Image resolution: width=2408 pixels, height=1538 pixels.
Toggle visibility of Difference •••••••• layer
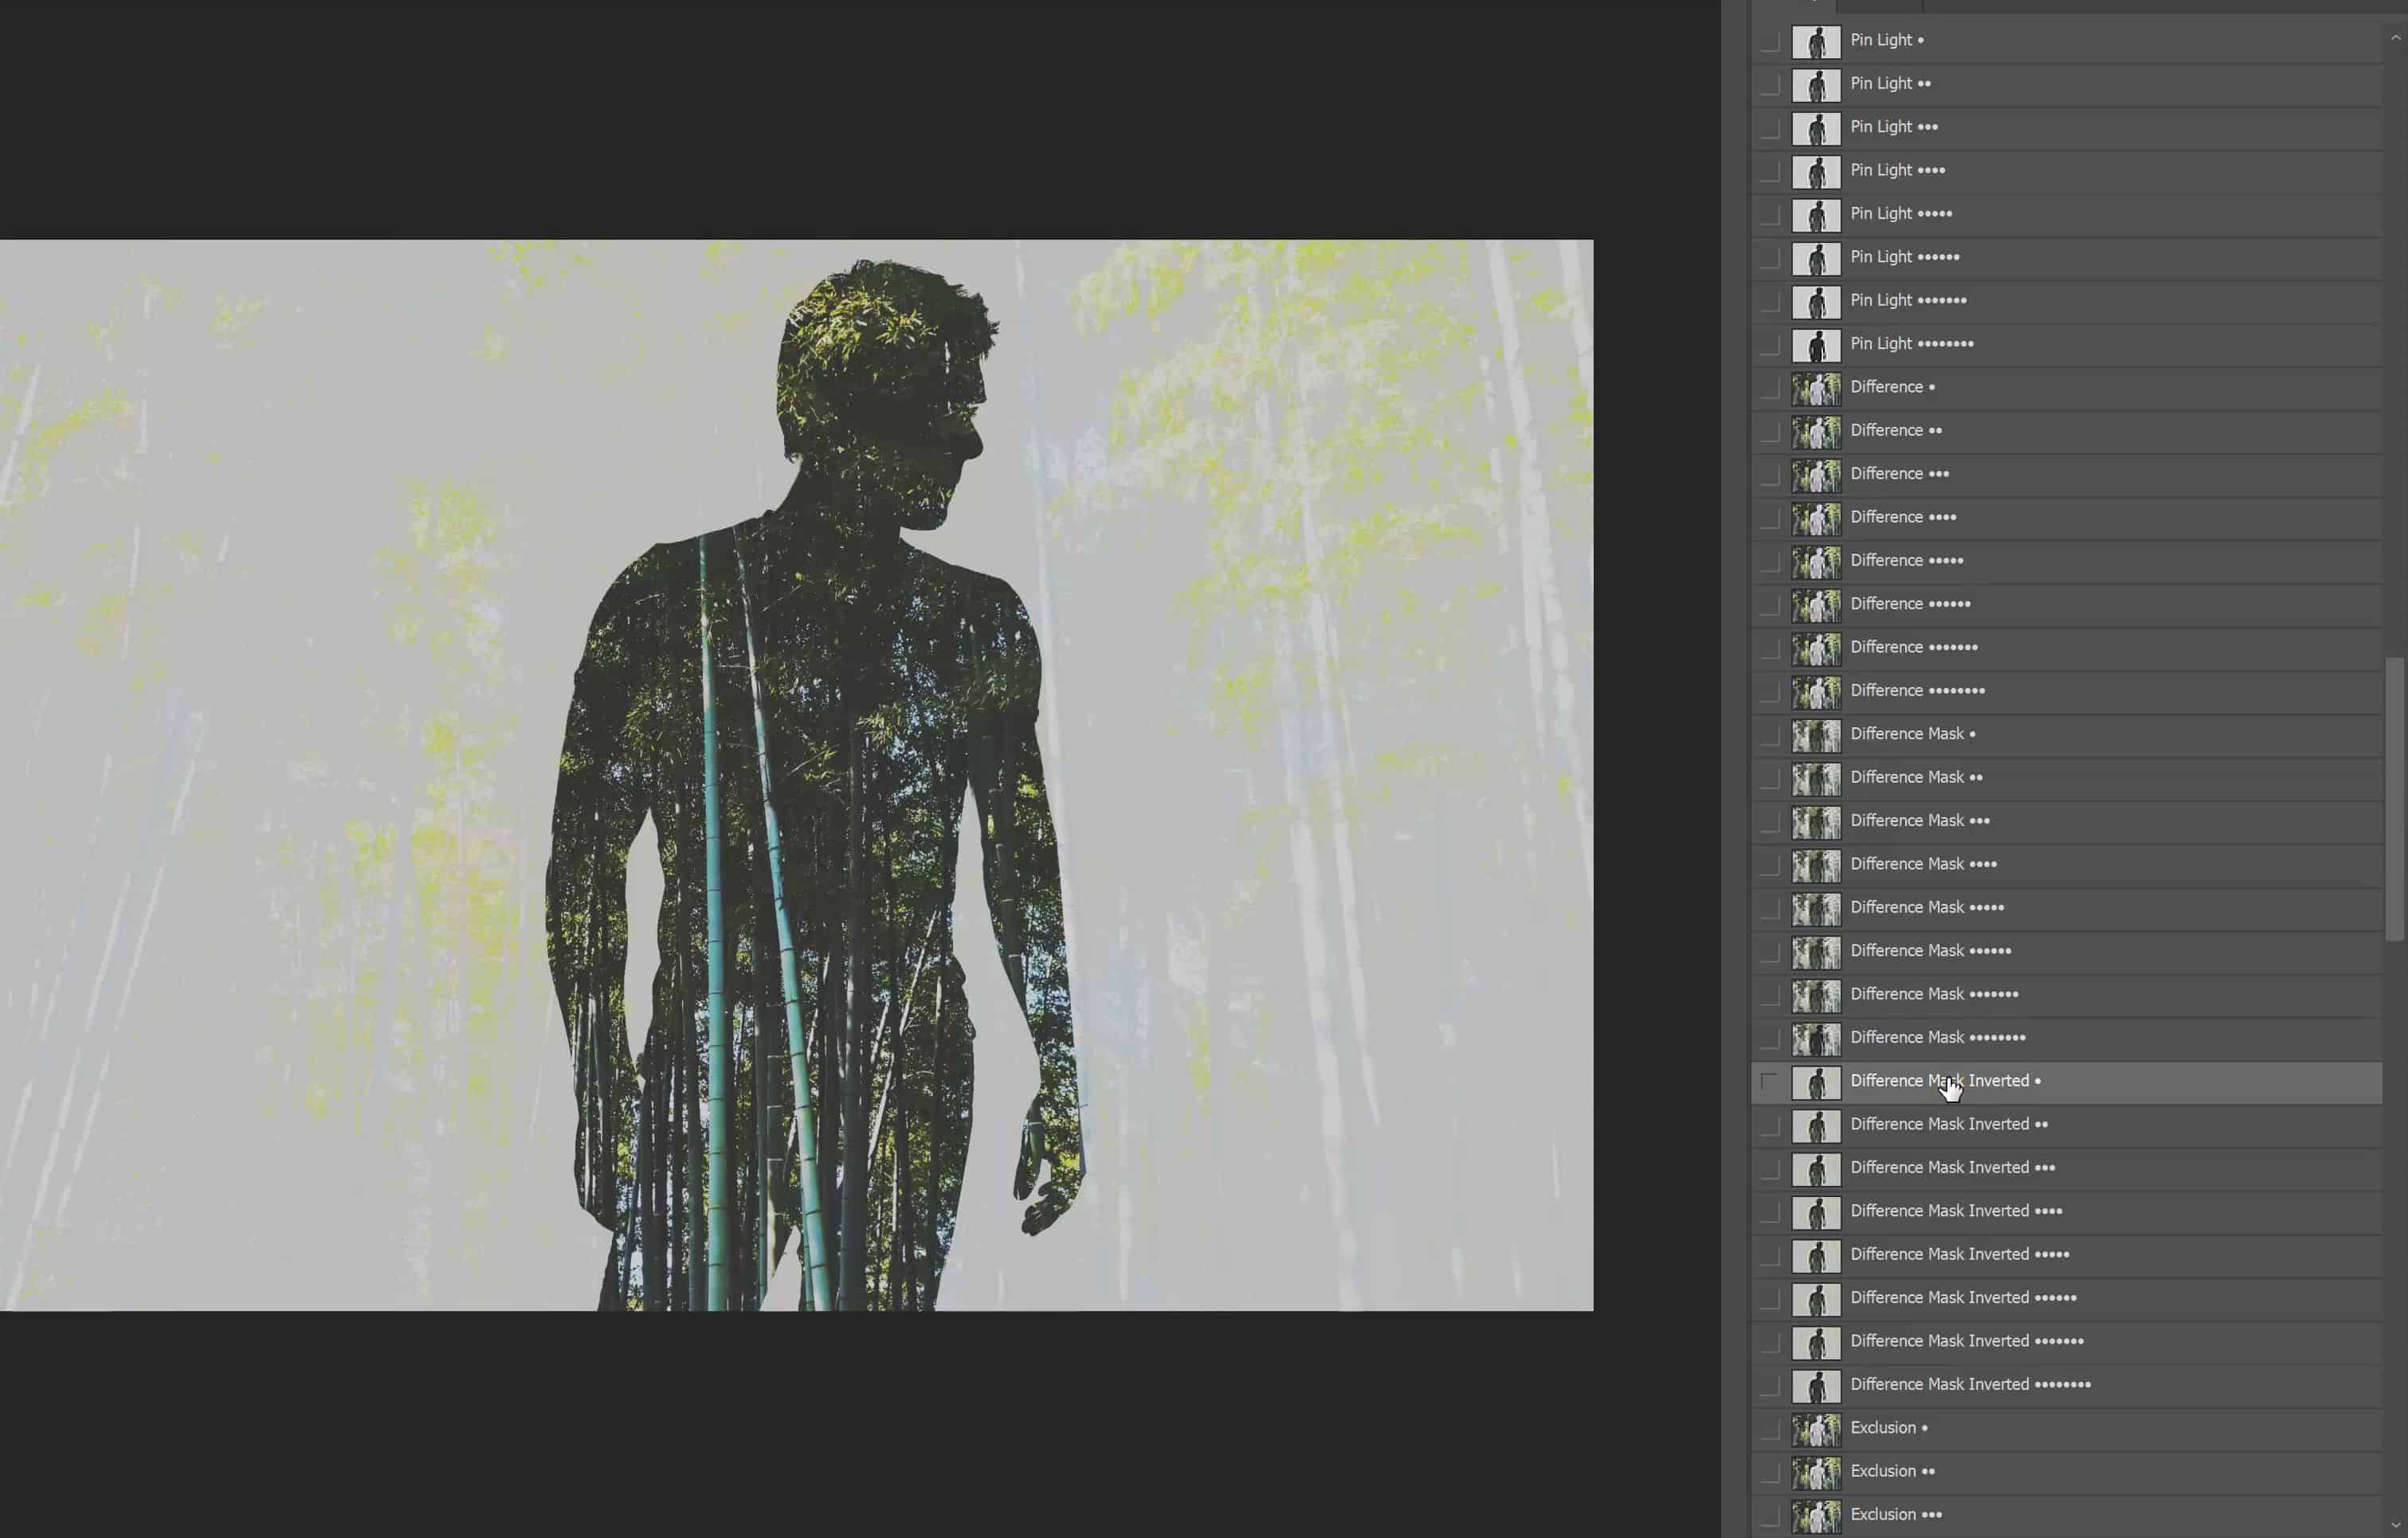pos(1770,693)
